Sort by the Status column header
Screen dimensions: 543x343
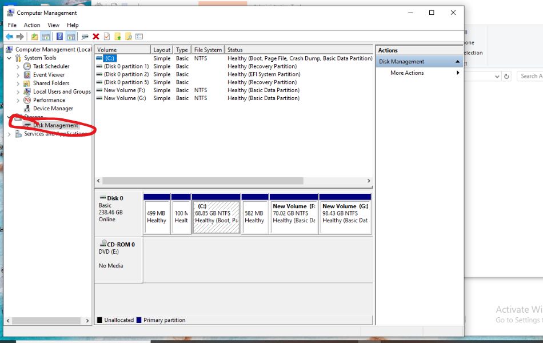pyautogui.click(x=298, y=50)
